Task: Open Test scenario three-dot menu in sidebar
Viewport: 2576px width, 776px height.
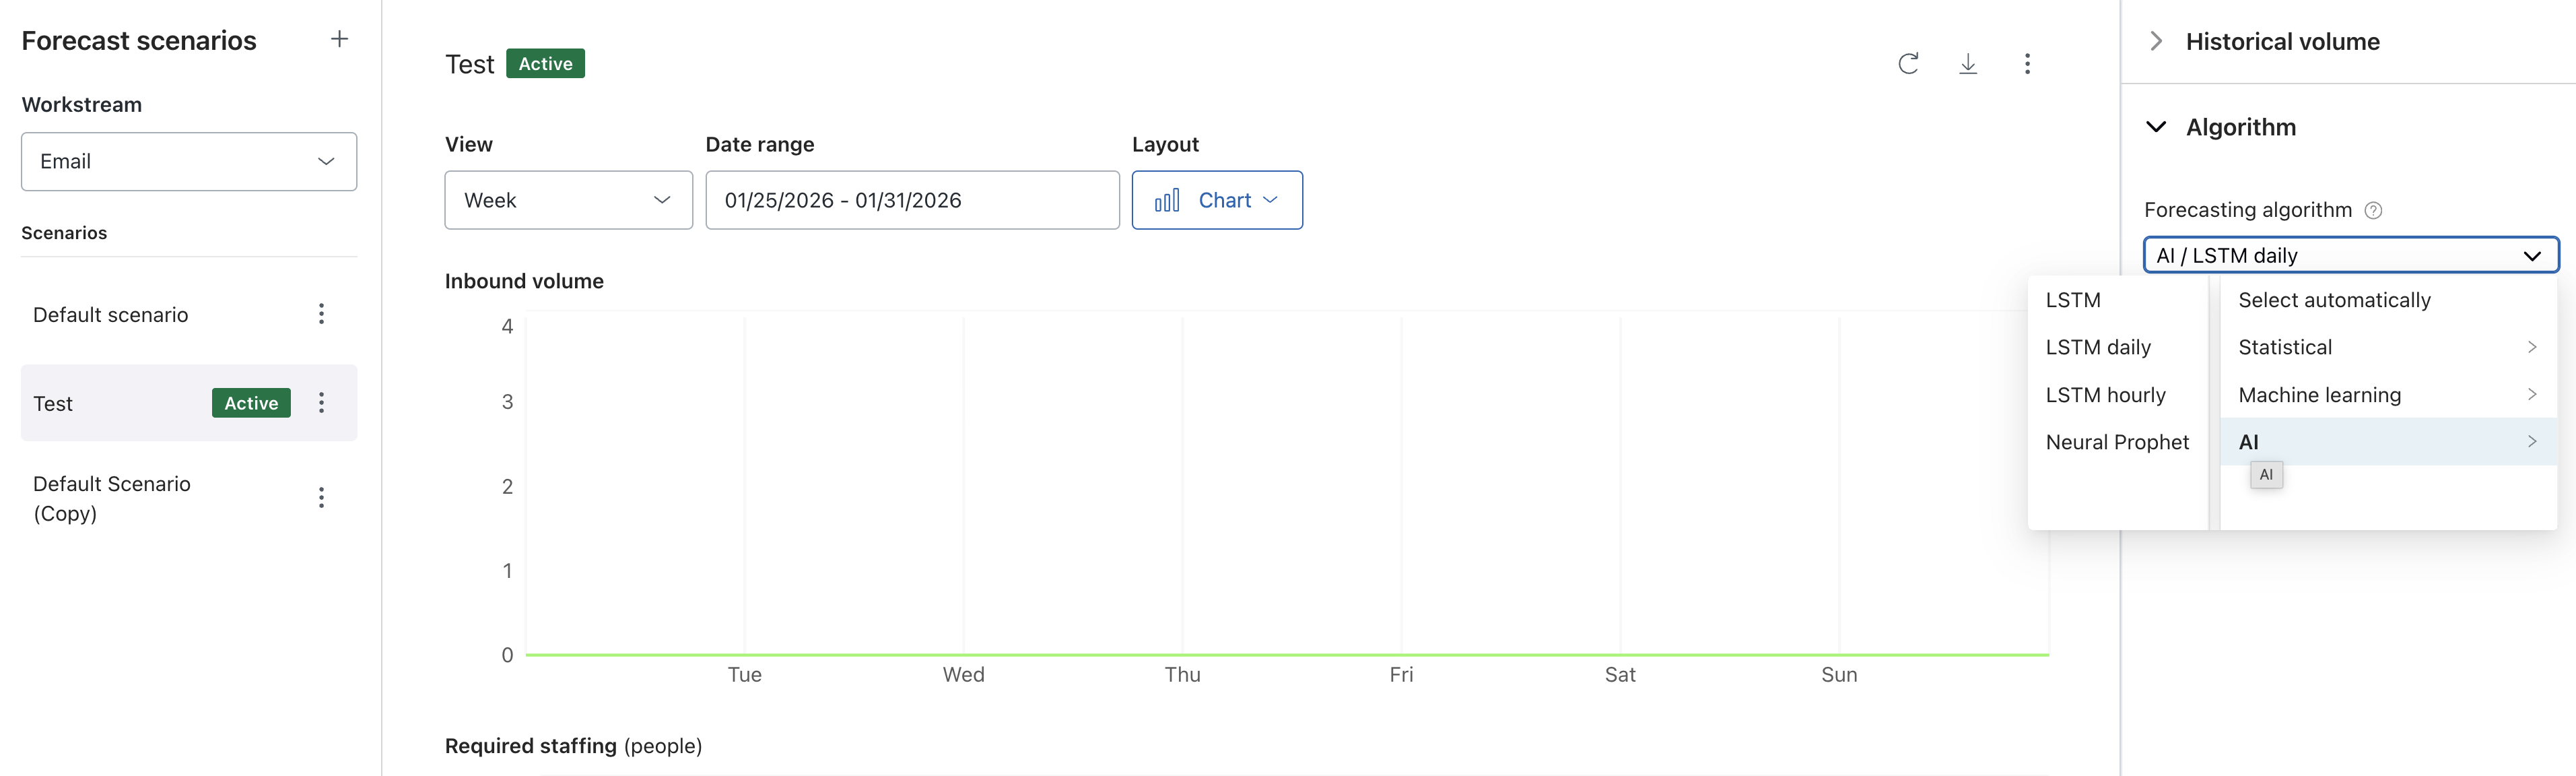Action: pos(321,403)
